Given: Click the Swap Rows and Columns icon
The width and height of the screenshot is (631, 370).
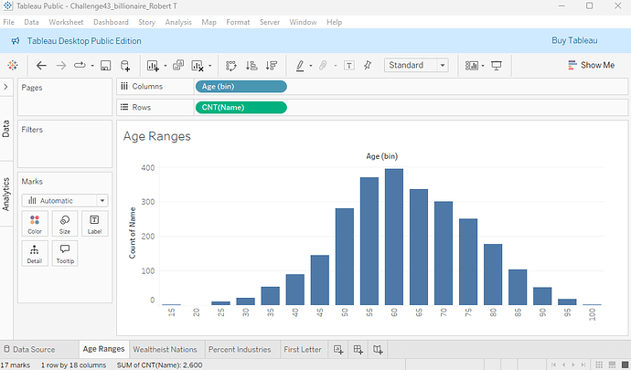Looking at the screenshot, I should (x=230, y=66).
